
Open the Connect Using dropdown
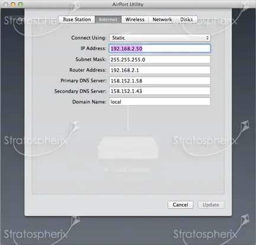pos(160,38)
